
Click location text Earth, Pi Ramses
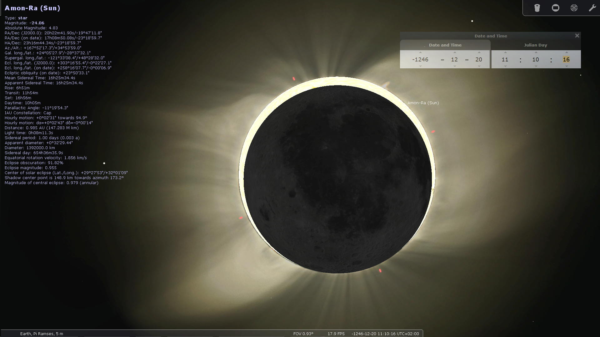pyautogui.click(x=42, y=334)
